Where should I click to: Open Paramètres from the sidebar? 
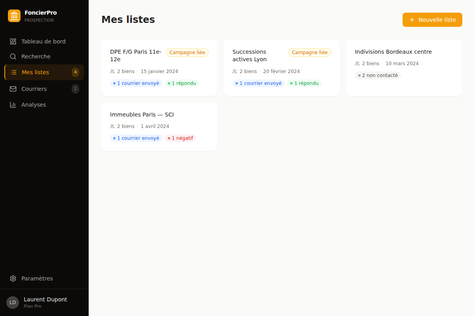[44, 278]
